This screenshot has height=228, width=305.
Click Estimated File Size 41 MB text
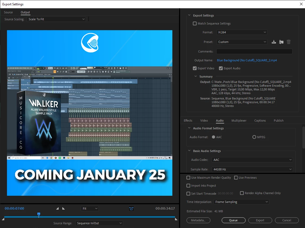(x=205, y=211)
